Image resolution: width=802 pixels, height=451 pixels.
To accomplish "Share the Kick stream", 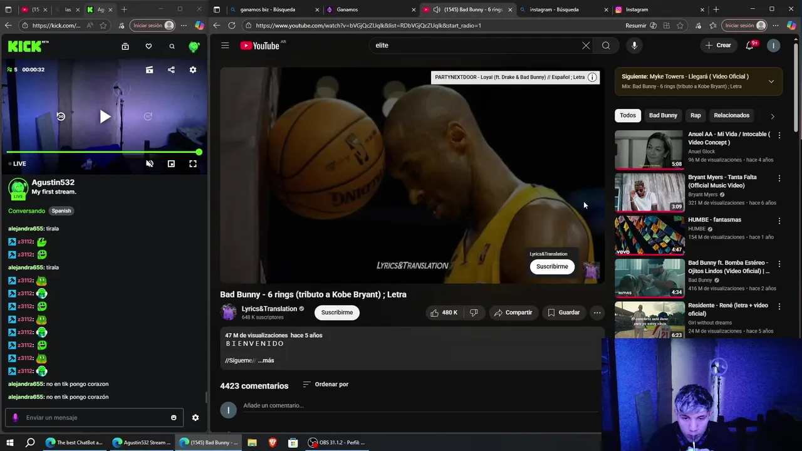I will (x=171, y=70).
